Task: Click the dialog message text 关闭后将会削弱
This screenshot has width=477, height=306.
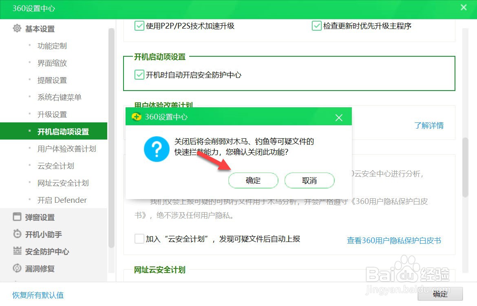Action: pos(244,147)
